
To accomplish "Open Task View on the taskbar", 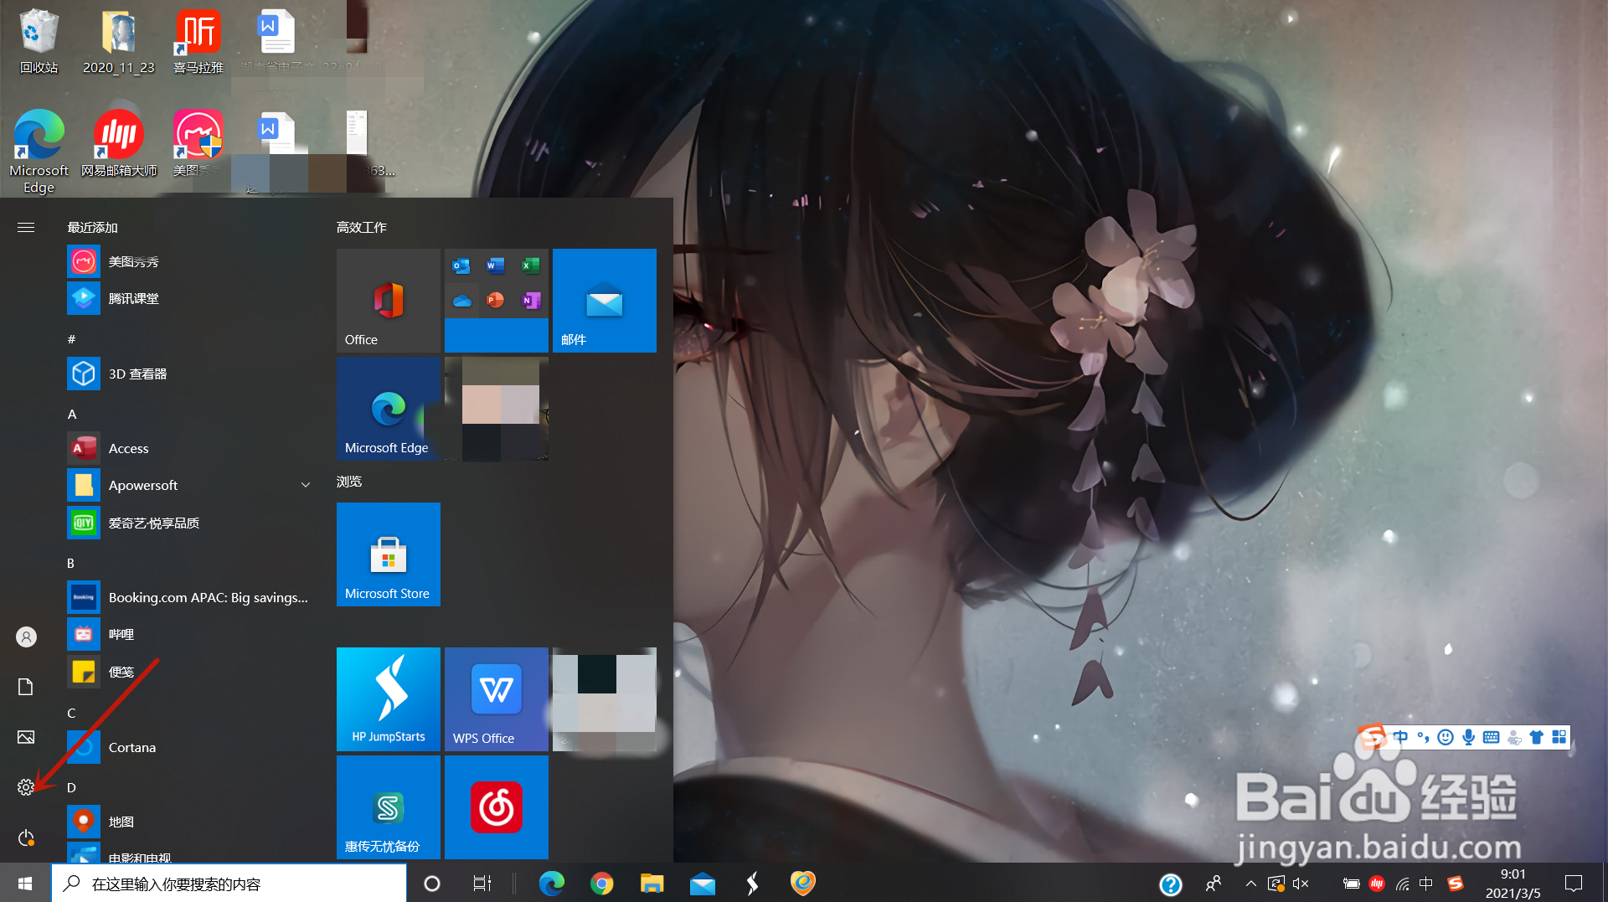I will (482, 884).
